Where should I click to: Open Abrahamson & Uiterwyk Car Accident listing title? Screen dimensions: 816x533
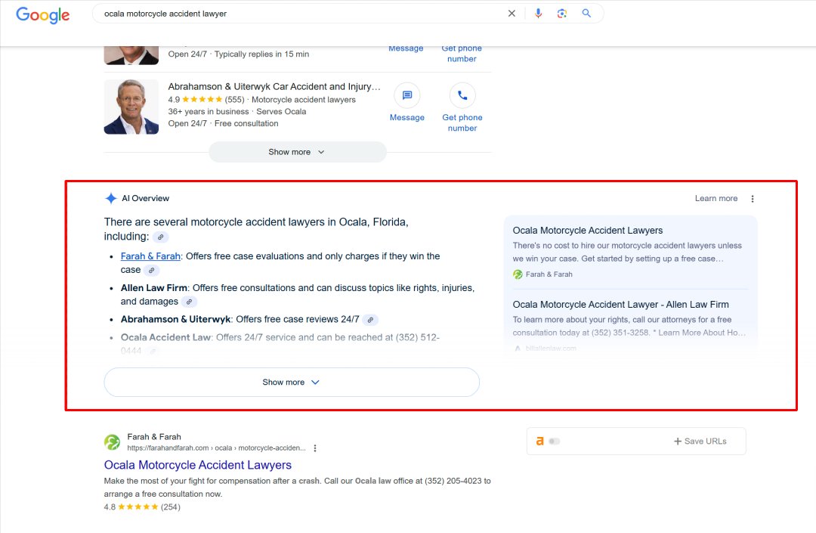coord(274,86)
